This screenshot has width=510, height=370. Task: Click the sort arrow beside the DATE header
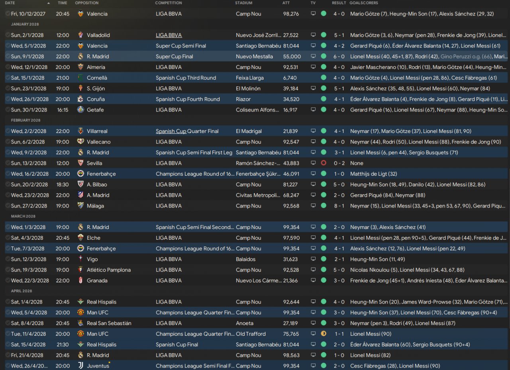pyautogui.click(x=49, y=3)
